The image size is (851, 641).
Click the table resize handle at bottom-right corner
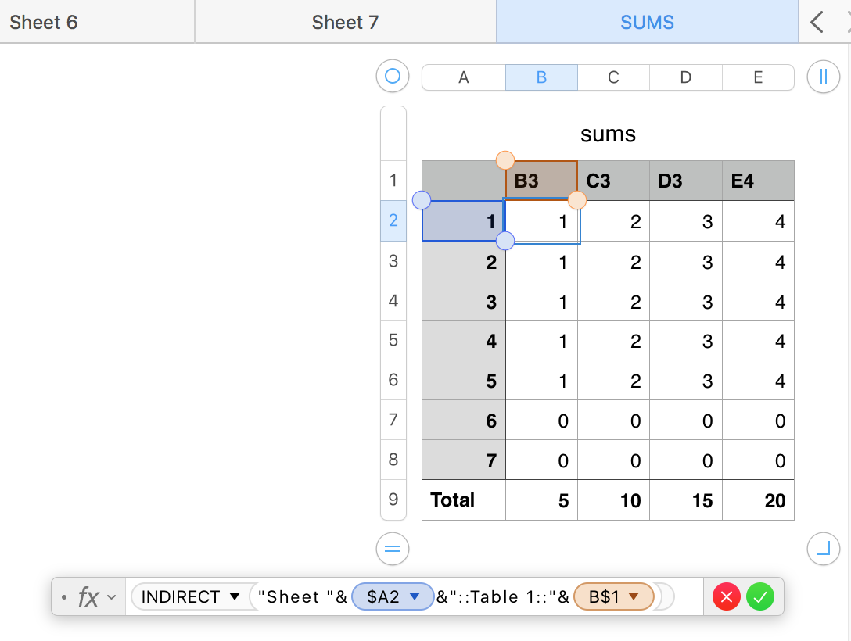[x=823, y=548]
